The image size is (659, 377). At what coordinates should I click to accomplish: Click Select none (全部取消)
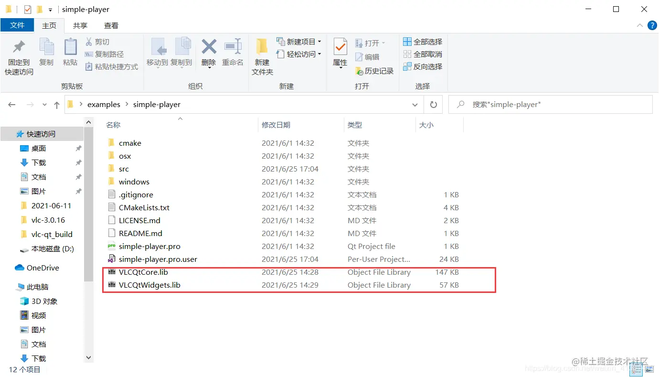[423, 54]
